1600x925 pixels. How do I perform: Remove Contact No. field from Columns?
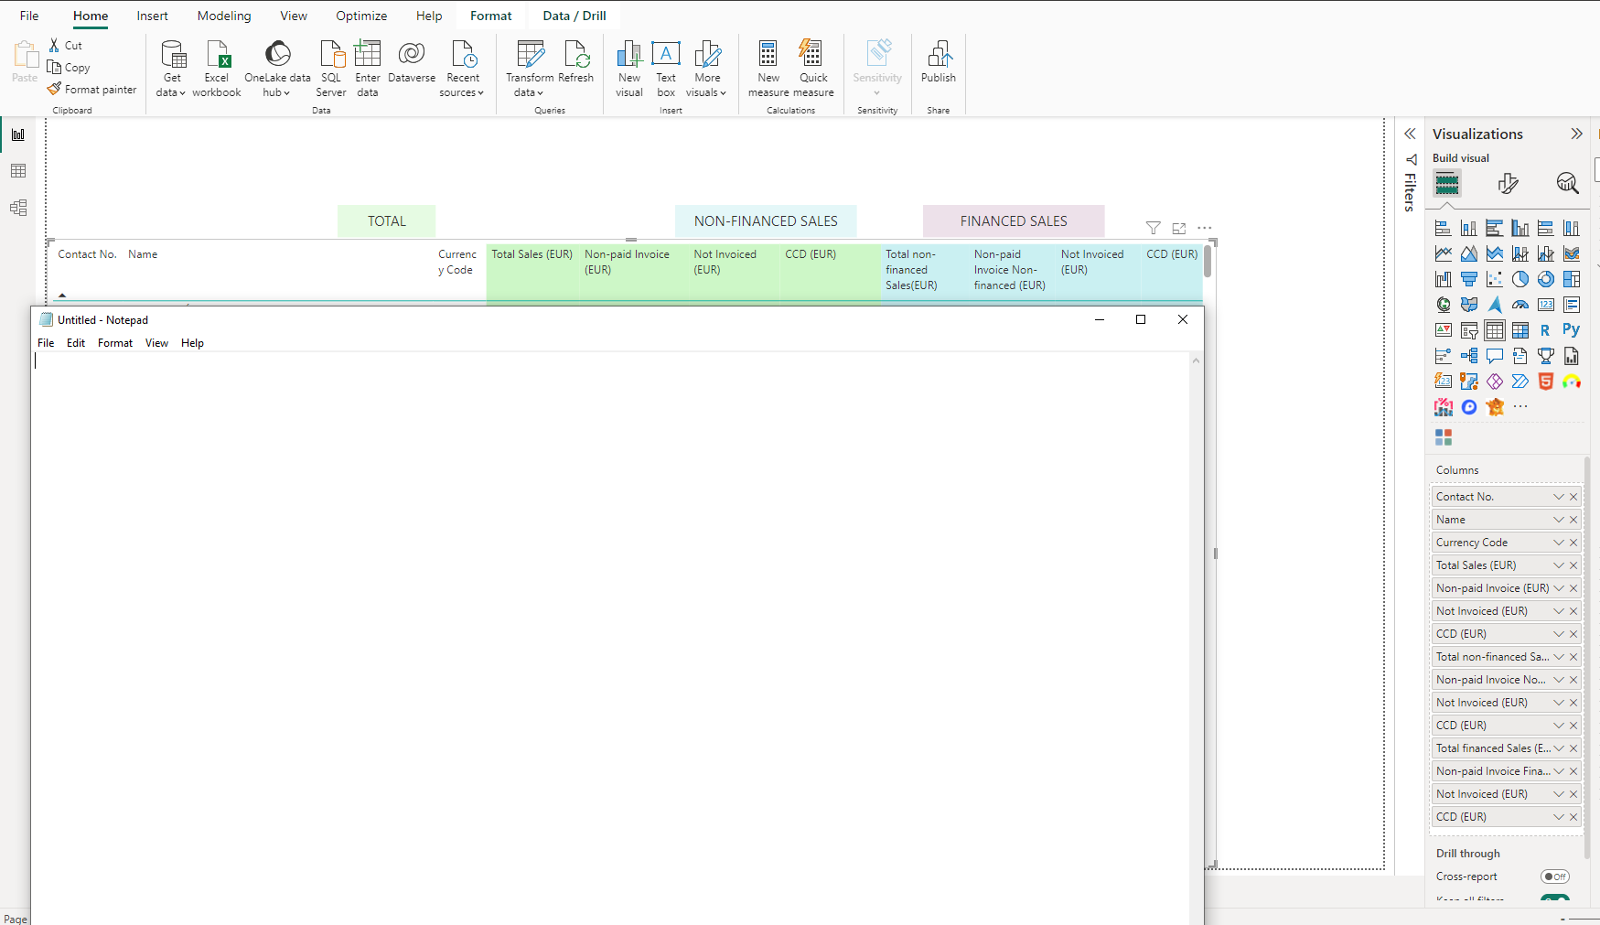(1573, 497)
